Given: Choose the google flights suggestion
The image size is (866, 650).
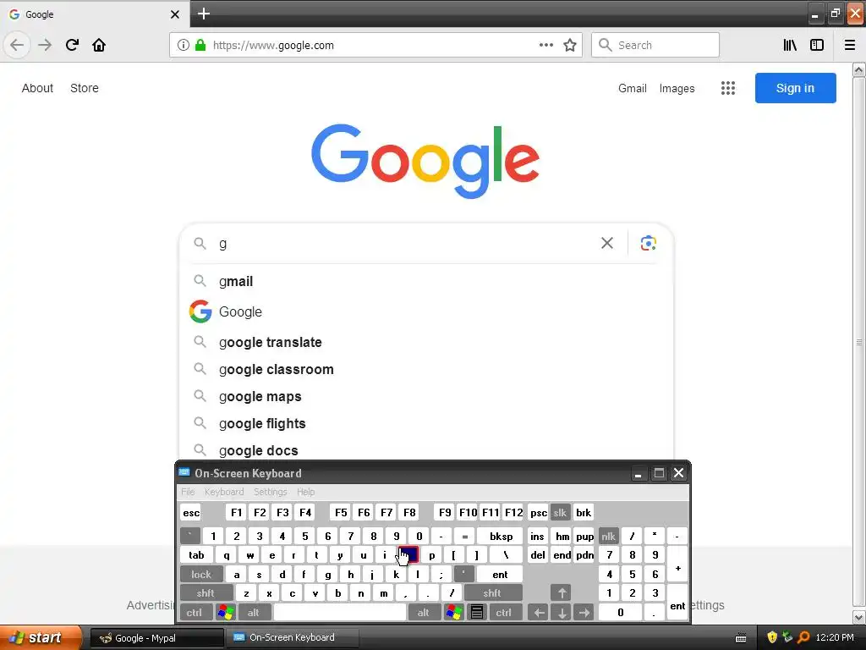Looking at the screenshot, I should (x=426, y=423).
